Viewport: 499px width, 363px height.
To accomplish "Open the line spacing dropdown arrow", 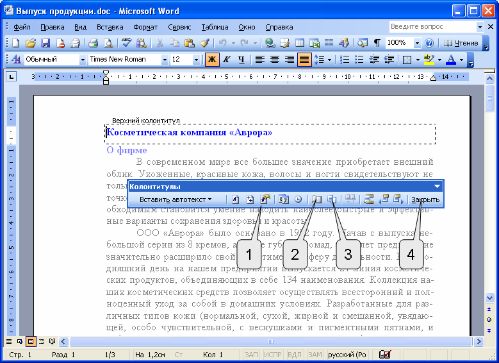I will tap(329, 59).
